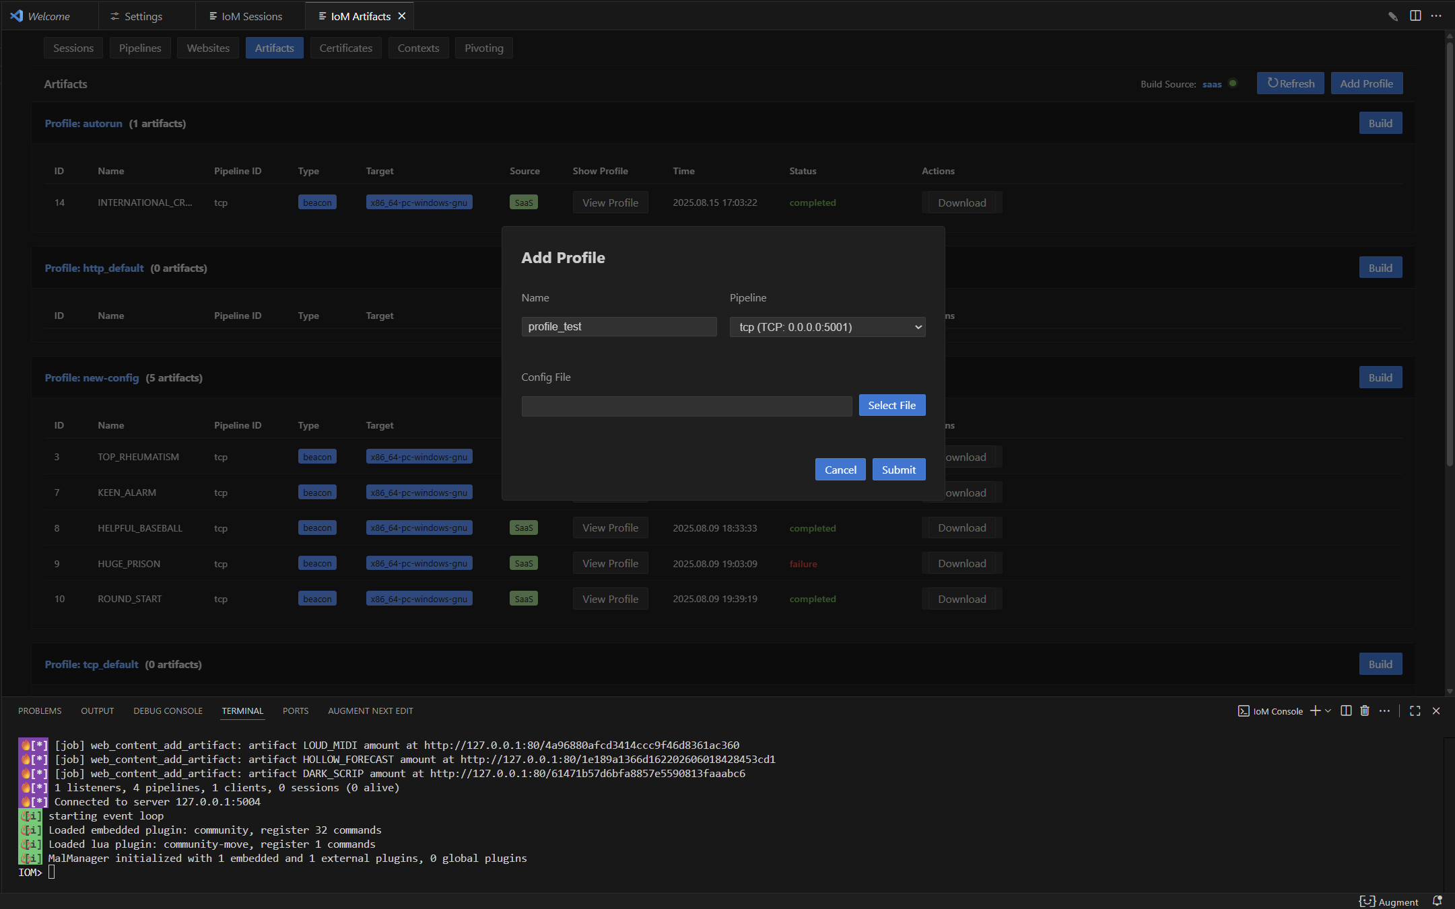The height and width of the screenshot is (909, 1455).
Task: Click Select File in Add Profile dialog
Action: (x=891, y=405)
